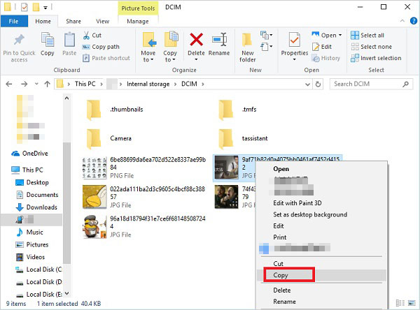Select OneDrive in navigation pane
The width and height of the screenshot is (420, 310).
(x=30, y=154)
